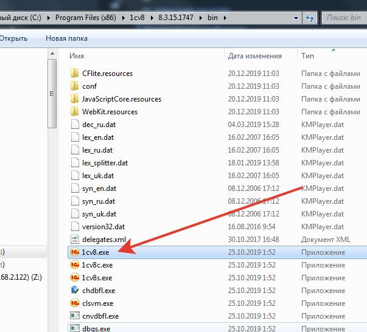Image resolution: width=367 pixels, height=332 pixels.
Task: Click the Новая папка toolbar button
Action: [x=66, y=38]
